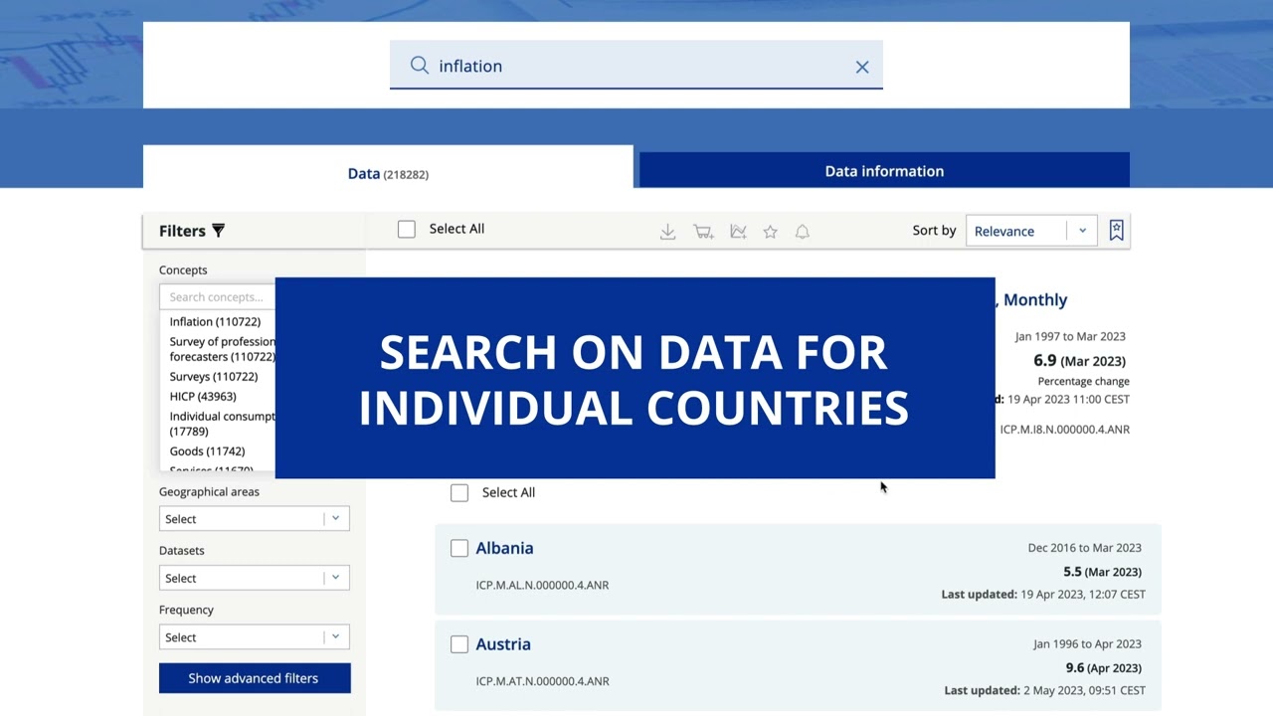
Task: Open the Austria series link
Action: pos(503,644)
